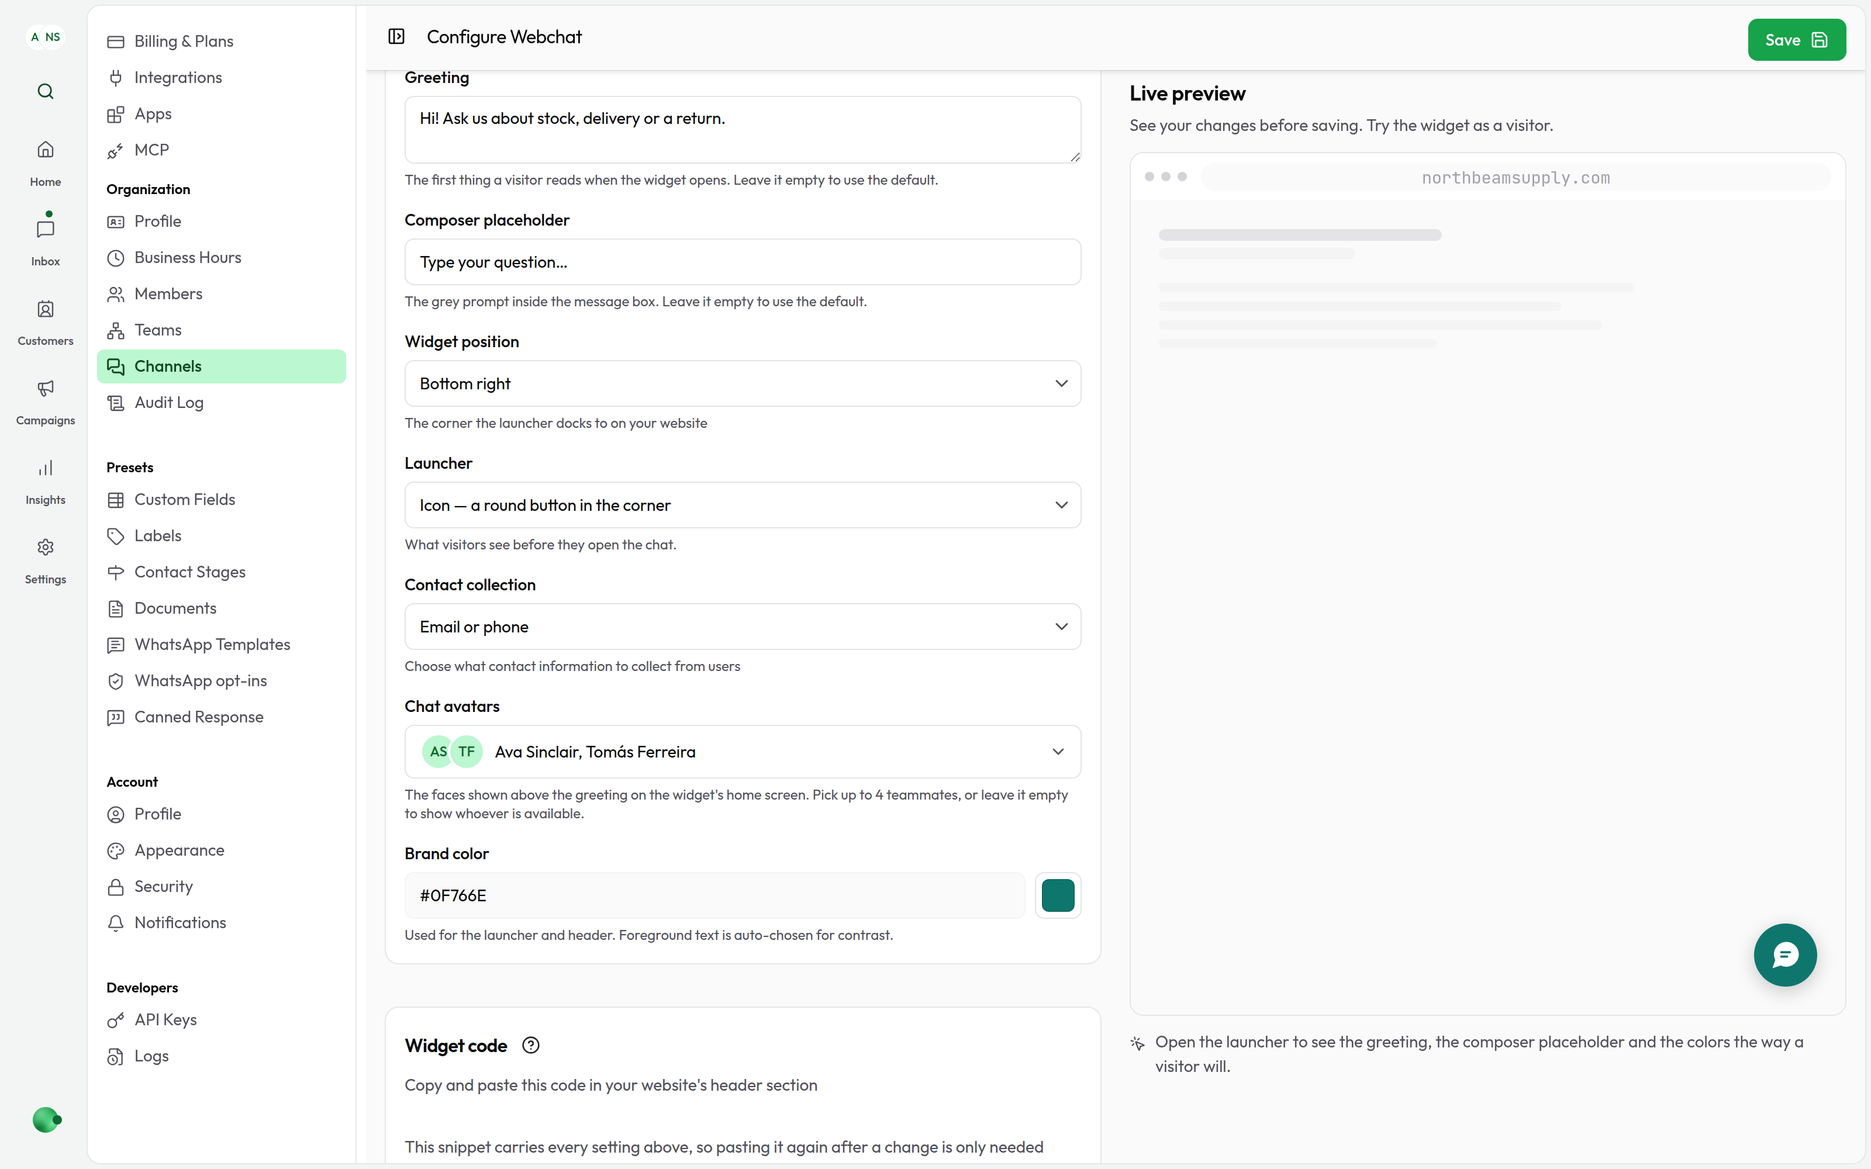This screenshot has height=1169, width=1871.
Task: Click the MCP connector icon
Action: pyautogui.click(x=116, y=151)
